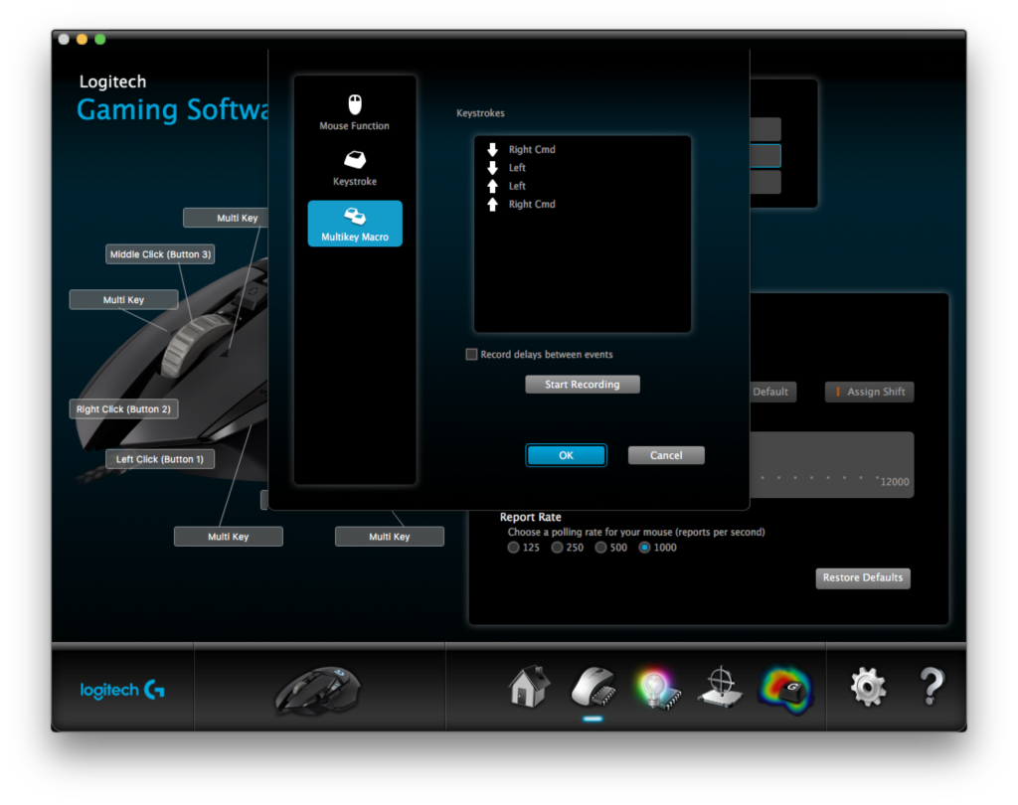Select the 1000 report rate
The height and width of the screenshot is (805, 1018).
644,548
